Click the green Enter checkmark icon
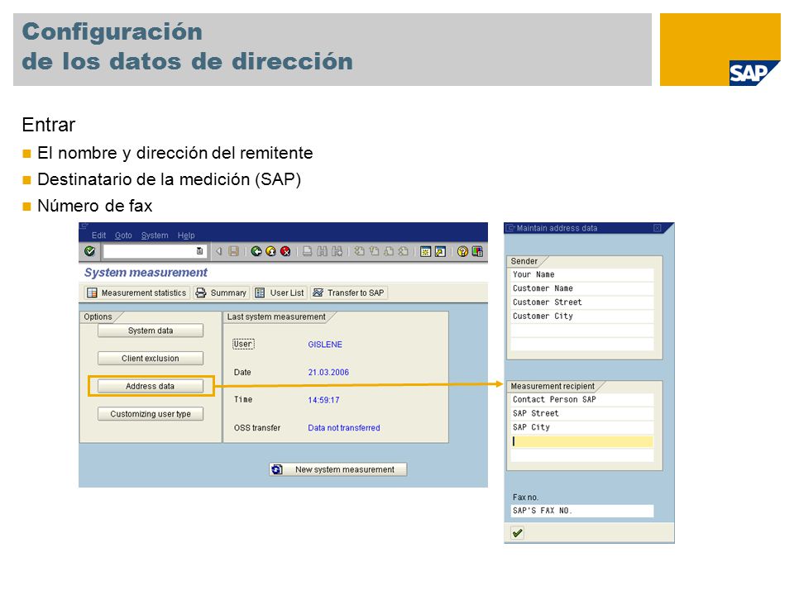 point(90,251)
